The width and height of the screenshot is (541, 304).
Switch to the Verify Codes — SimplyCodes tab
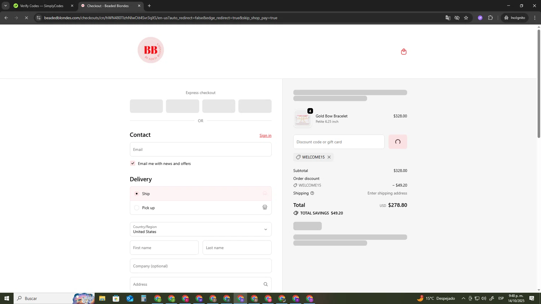click(43, 6)
